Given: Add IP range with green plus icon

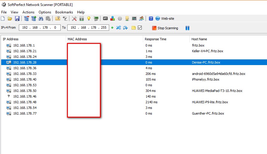Looking at the screenshot, I should (x=112, y=28).
